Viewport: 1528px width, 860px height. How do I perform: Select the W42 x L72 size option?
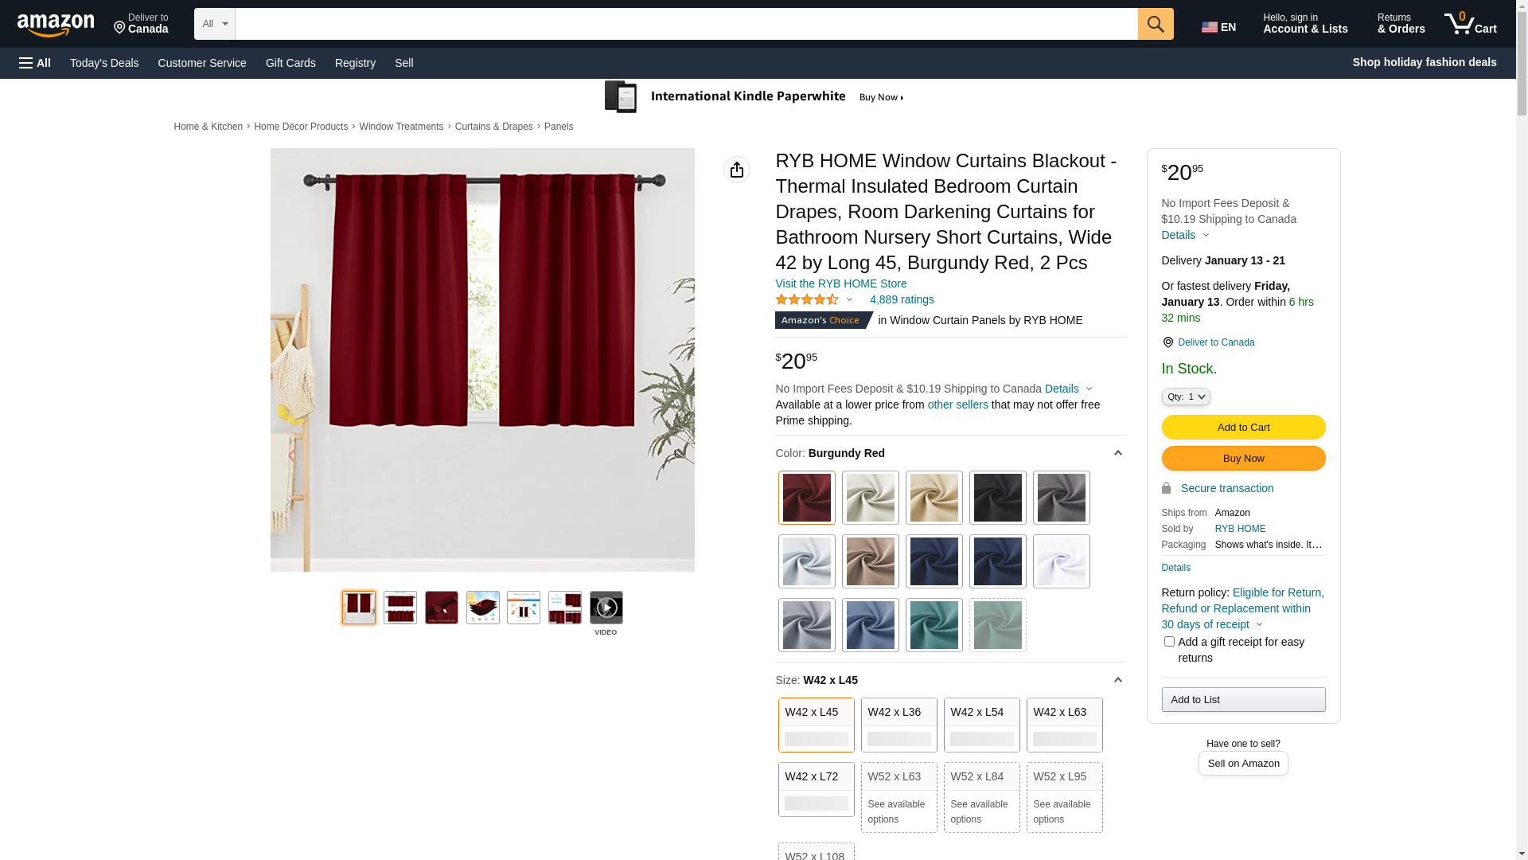[x=816, y=789]
